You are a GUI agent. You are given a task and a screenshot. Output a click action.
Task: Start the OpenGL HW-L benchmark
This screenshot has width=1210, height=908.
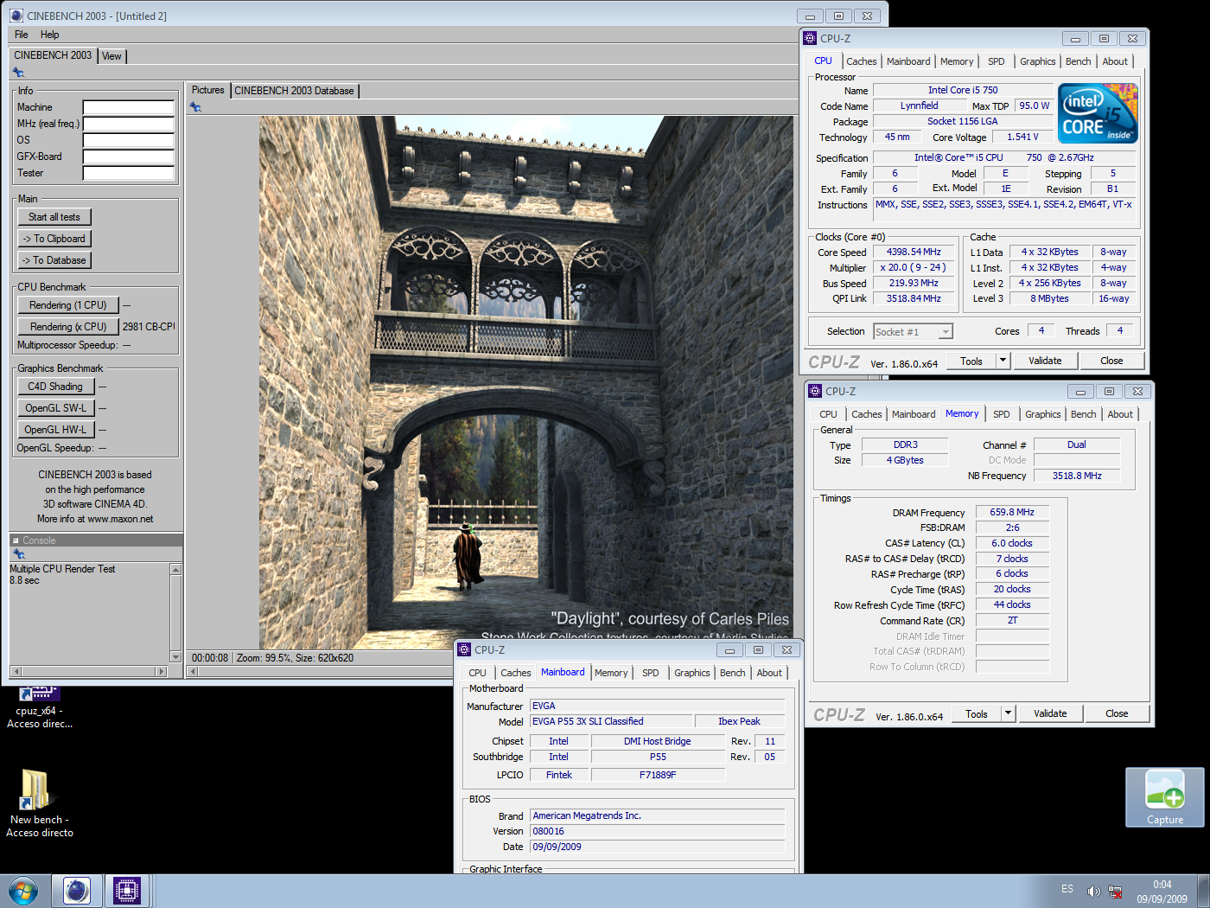[55, 430]
